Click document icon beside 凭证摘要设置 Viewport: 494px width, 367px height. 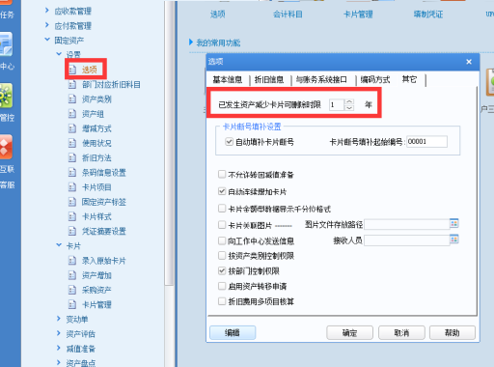click(x=72, y=231)
